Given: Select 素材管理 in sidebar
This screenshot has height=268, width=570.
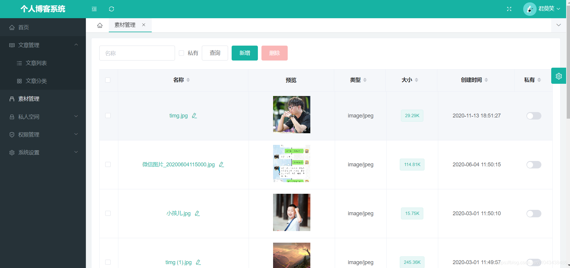Looking at the screenshot, I should [43, 99].
